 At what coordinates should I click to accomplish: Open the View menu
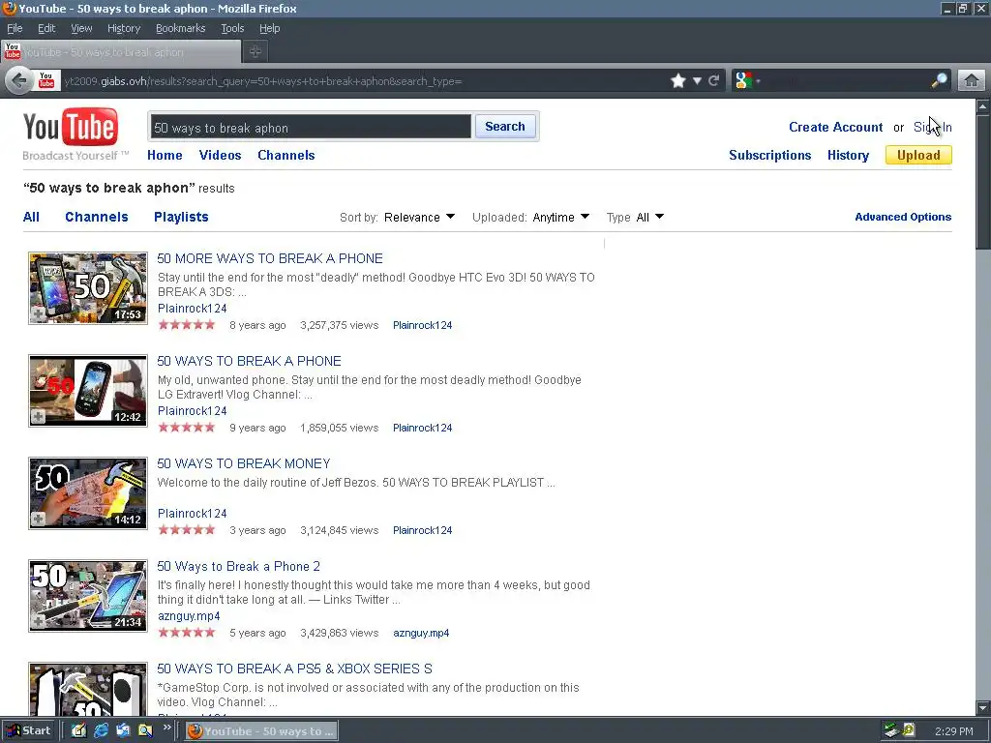pos(81,28)
